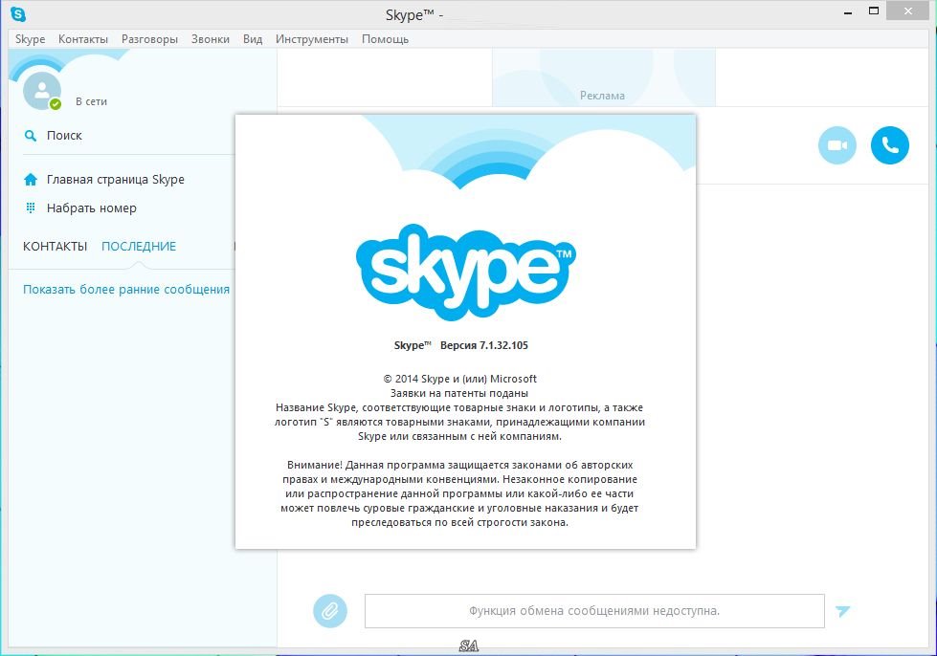This screenshot has width=937, height=656.
Task: Start a voice call with phone button
Action: pyautogui.click(x=890, y=145)
